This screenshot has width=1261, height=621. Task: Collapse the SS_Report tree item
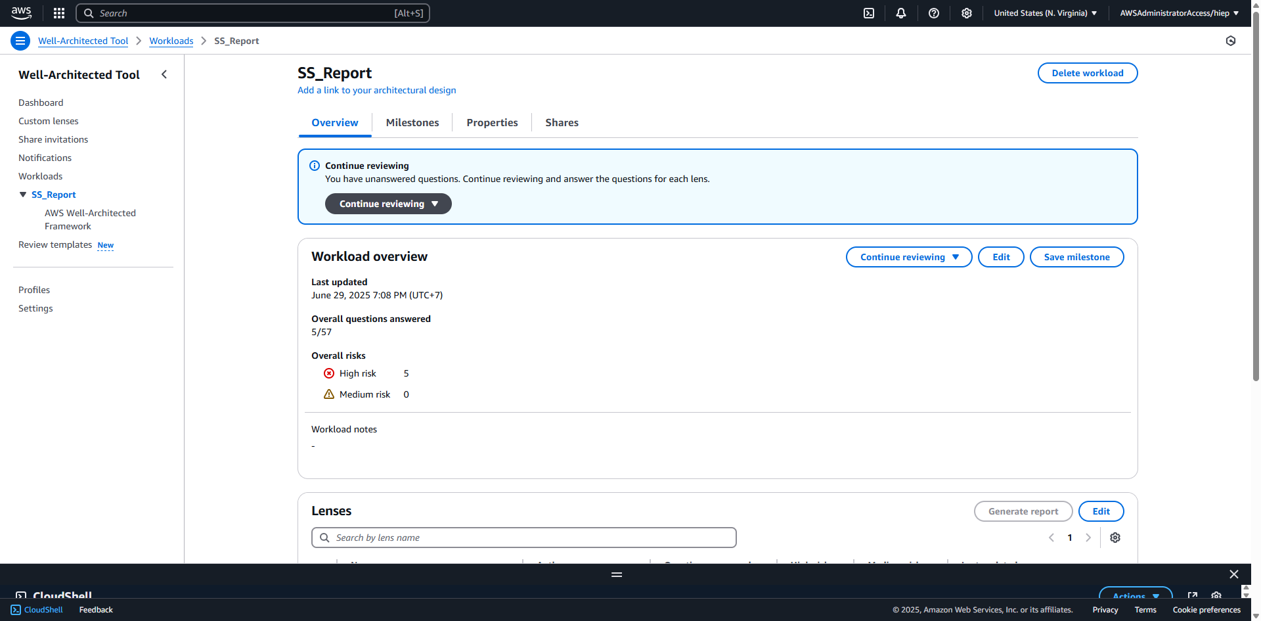click(23, 195)
